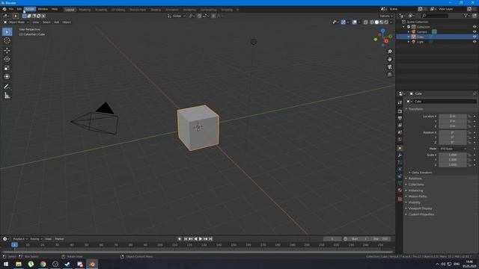Select the Select Box tool
Viewport: 479px width, 269px height.
(7, 31)
